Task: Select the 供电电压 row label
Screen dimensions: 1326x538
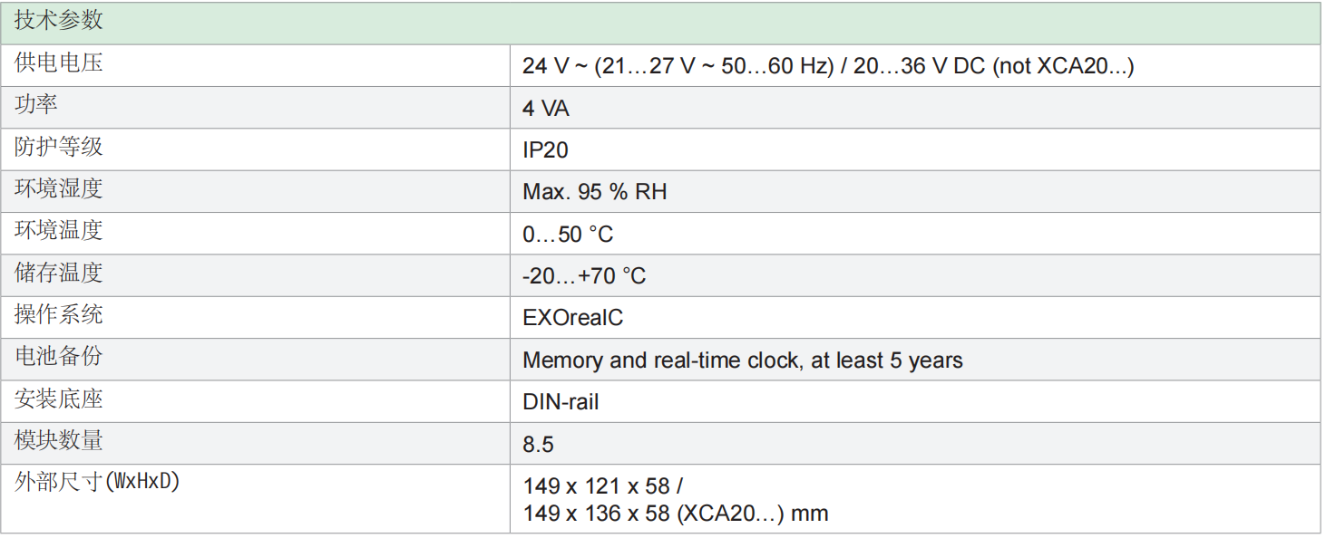Action: click(x=58, y=63)
